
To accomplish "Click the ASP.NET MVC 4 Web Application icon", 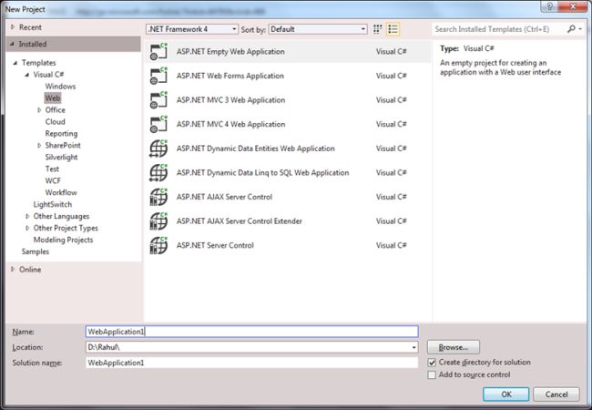I will pyautogui.click(x=158, y=124).
